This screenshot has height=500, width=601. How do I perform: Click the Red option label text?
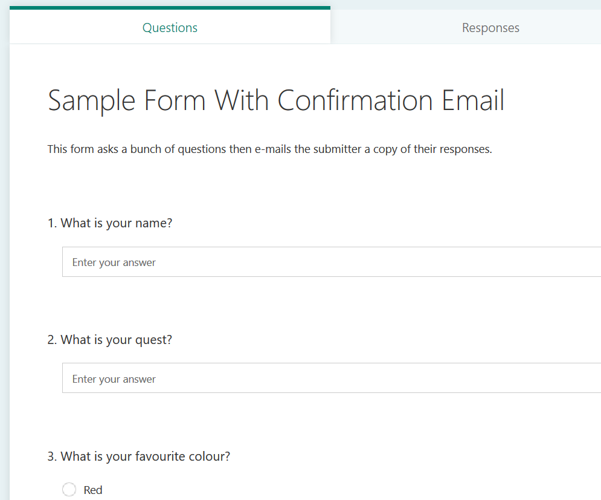[93, 490]
